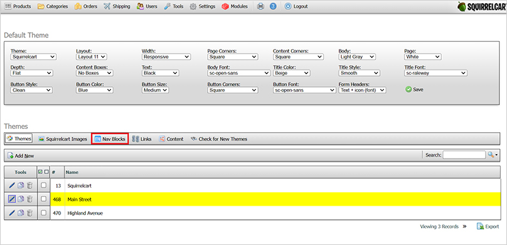Open the Title Style dropdown

359,73
